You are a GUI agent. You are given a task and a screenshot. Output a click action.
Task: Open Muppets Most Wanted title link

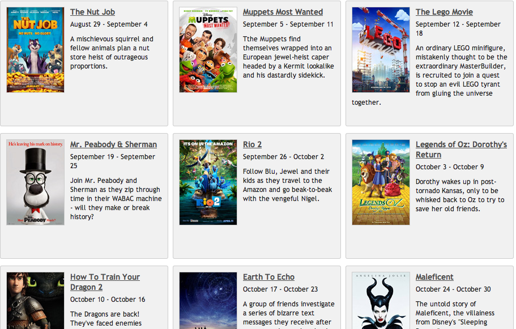click(283, 12)
